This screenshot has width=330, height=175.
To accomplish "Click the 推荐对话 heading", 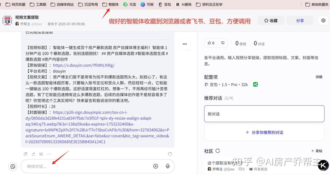I will pos(213,98).
